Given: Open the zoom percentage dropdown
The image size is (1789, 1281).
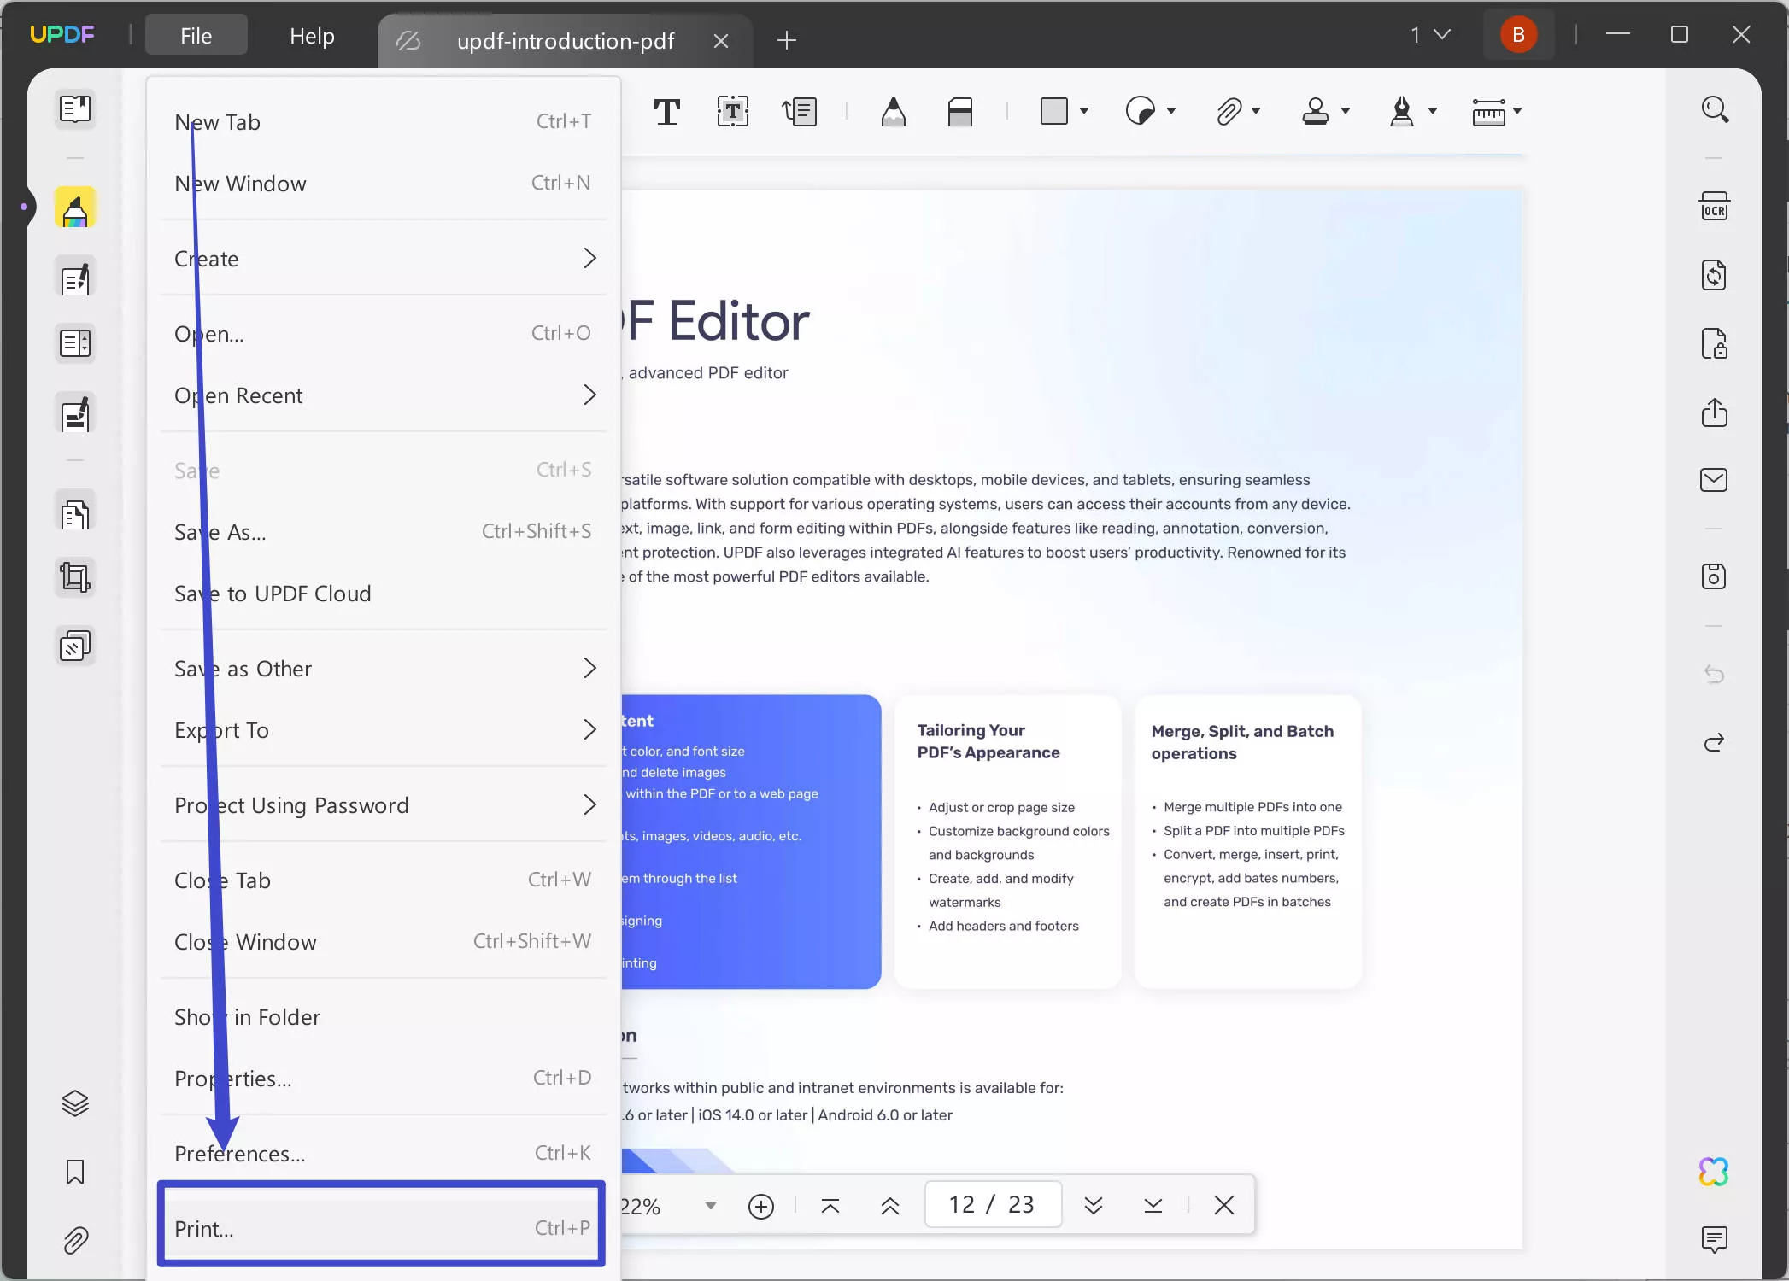Looking at the screenshot, I should coord(710,1206).
